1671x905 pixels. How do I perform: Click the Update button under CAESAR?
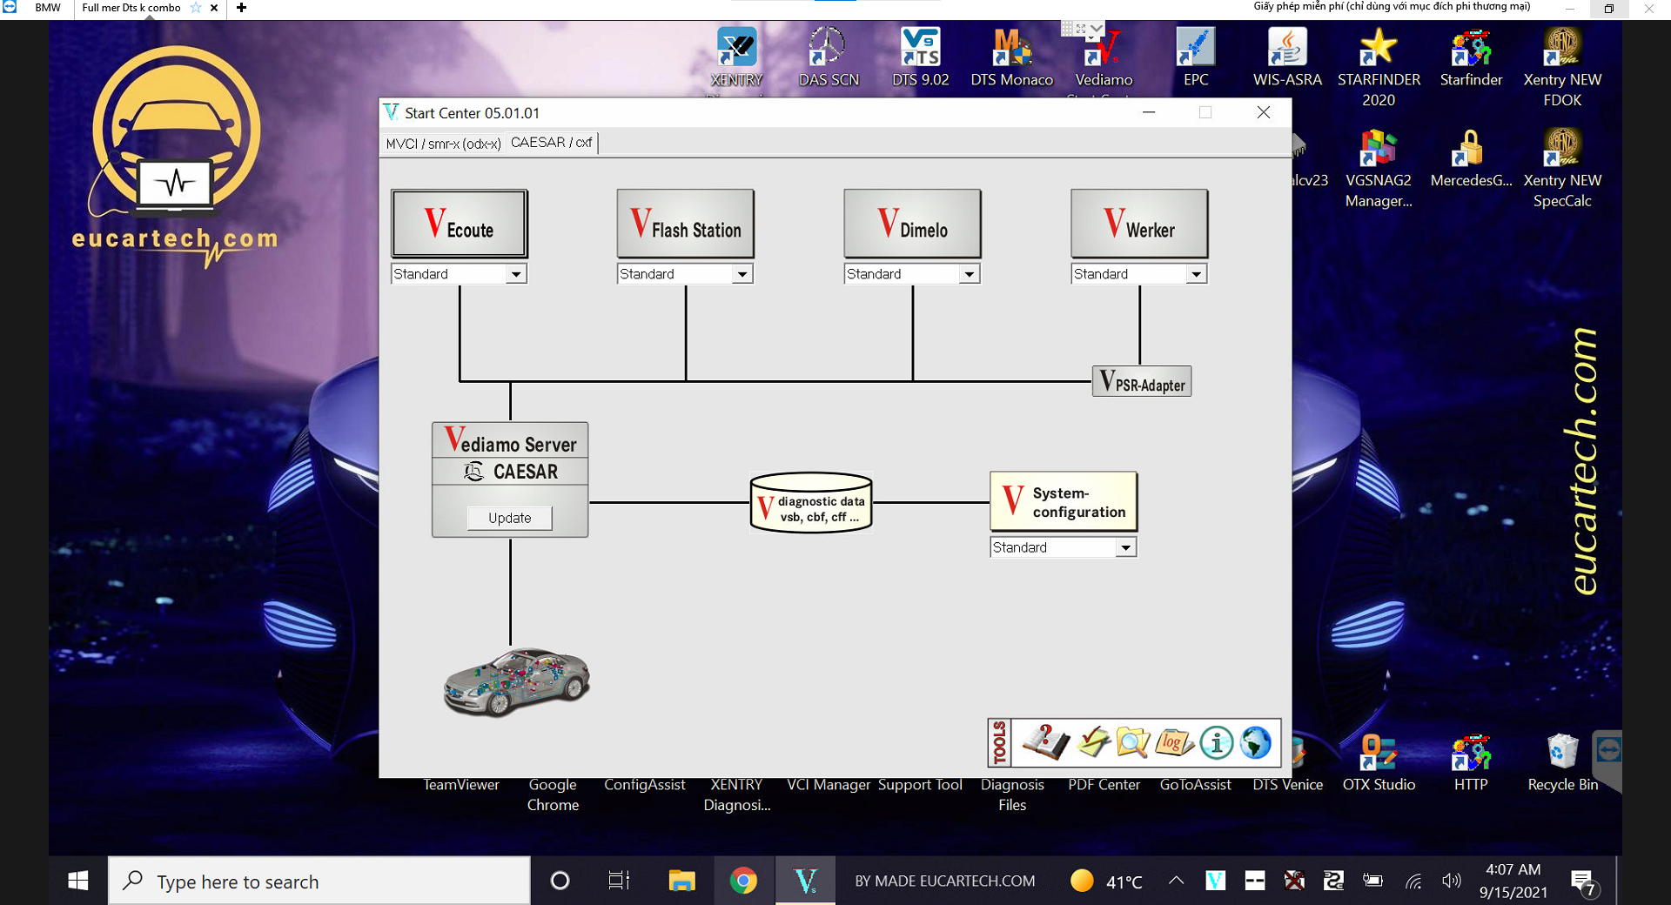(x=509, y=518)
